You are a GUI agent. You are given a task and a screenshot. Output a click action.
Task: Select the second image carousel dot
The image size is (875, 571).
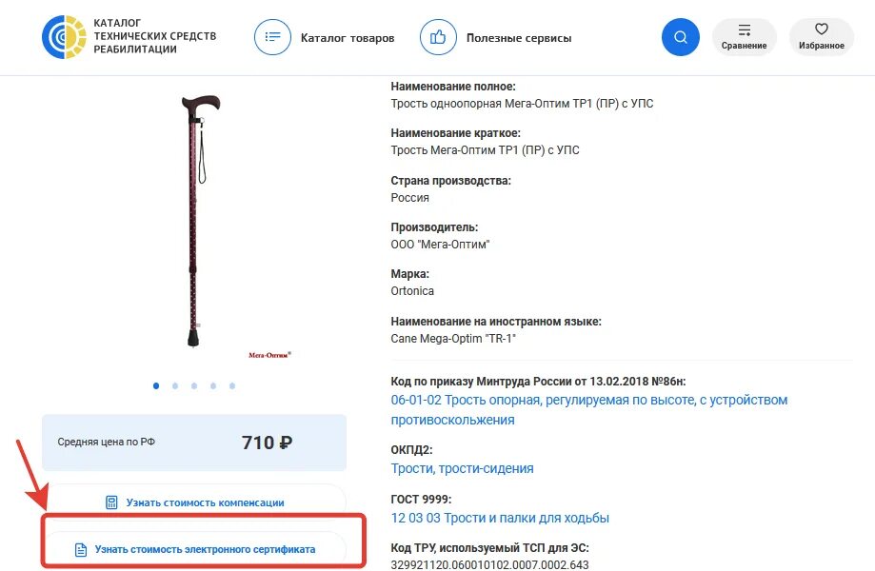click(x=175, y=385)
